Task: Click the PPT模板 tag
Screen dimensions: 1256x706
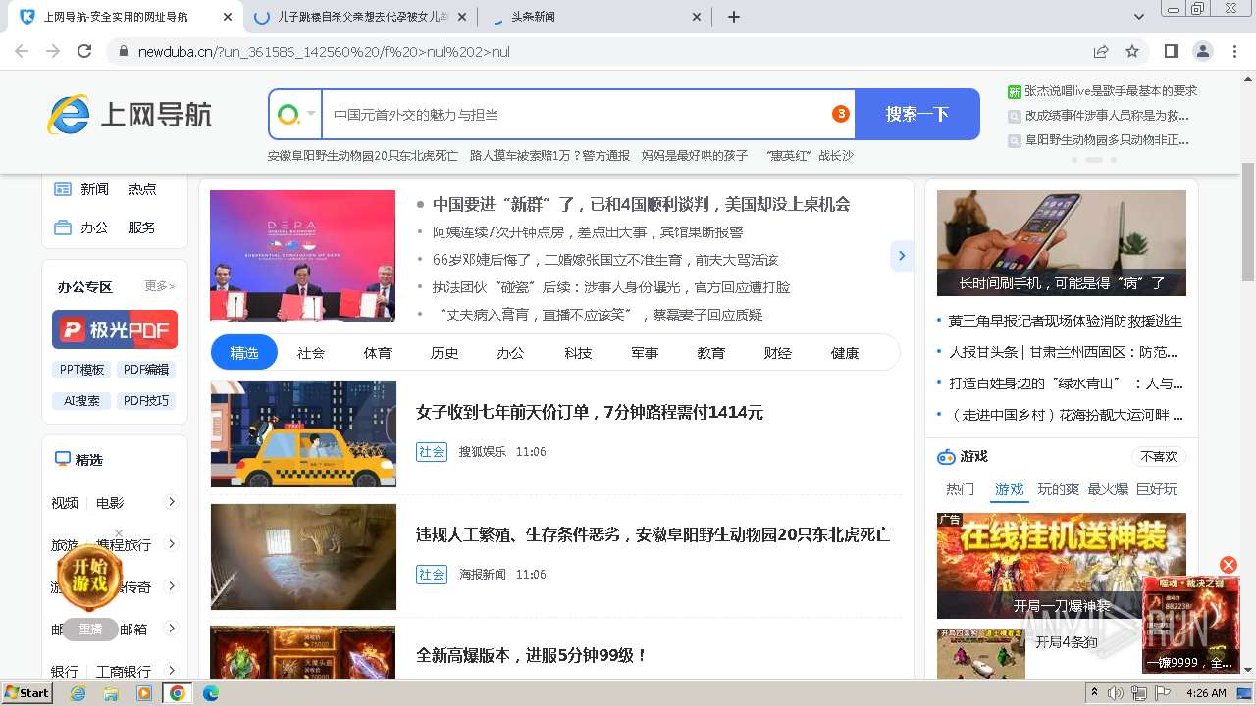Action: 81,370
